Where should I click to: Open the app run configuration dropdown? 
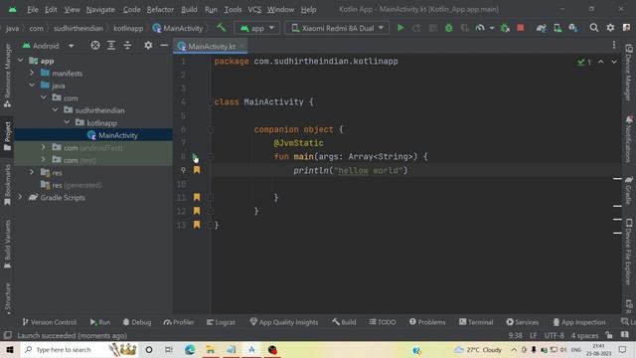[x=256, y=28]
